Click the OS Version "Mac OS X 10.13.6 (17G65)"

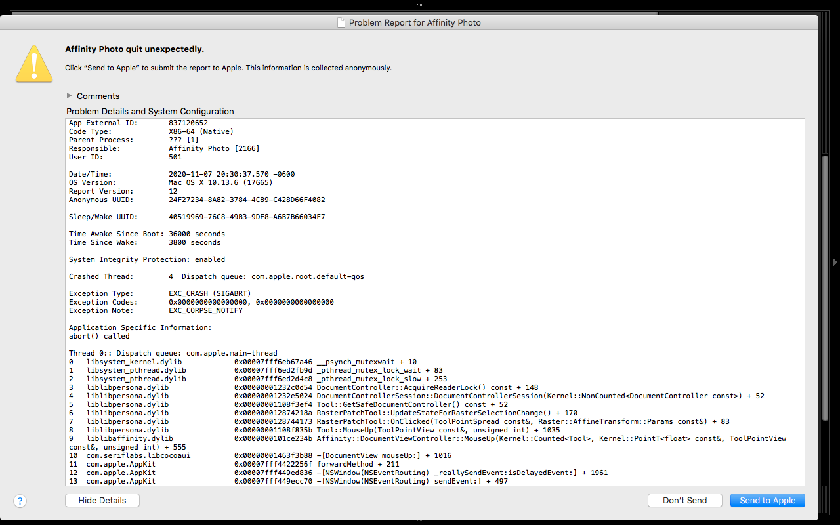coord(220,182)
